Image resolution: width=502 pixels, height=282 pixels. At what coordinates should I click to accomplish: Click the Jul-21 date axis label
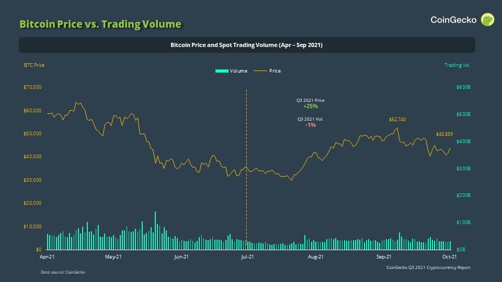point(247,257)
